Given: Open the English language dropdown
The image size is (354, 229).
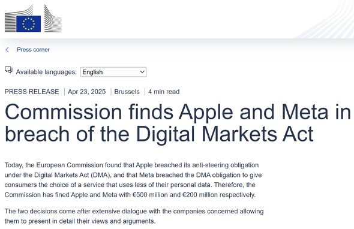Looking at the screenshot, I should (x=113, y=72).
